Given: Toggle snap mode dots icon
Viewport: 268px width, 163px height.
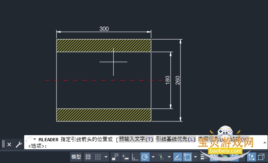Looking at the screenshot, I should 98,157.
